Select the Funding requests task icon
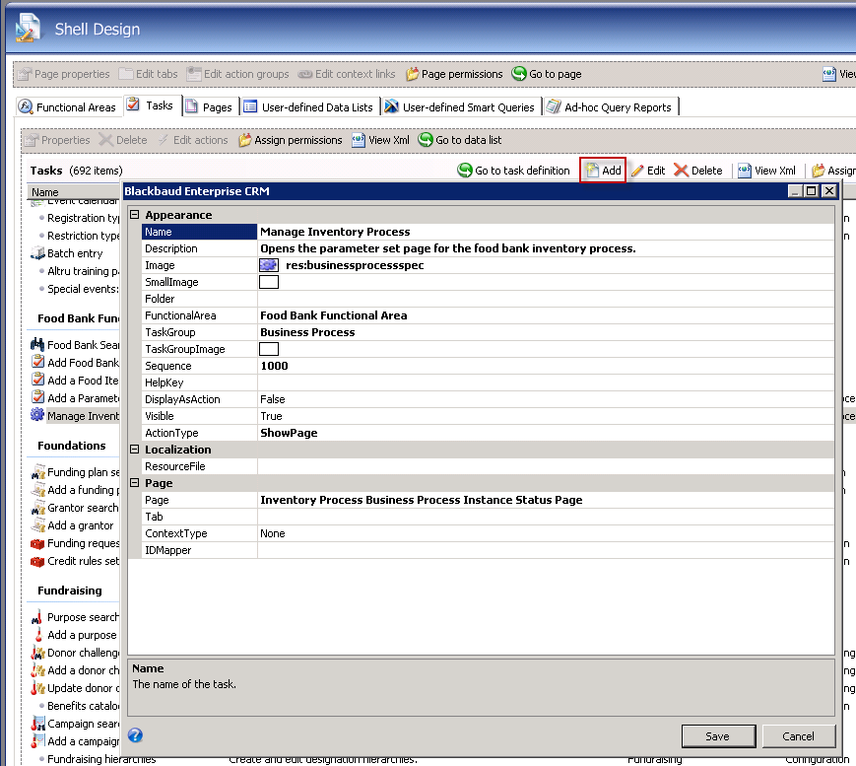This screenshot has height=766, width=856. (x=37, y=543)
